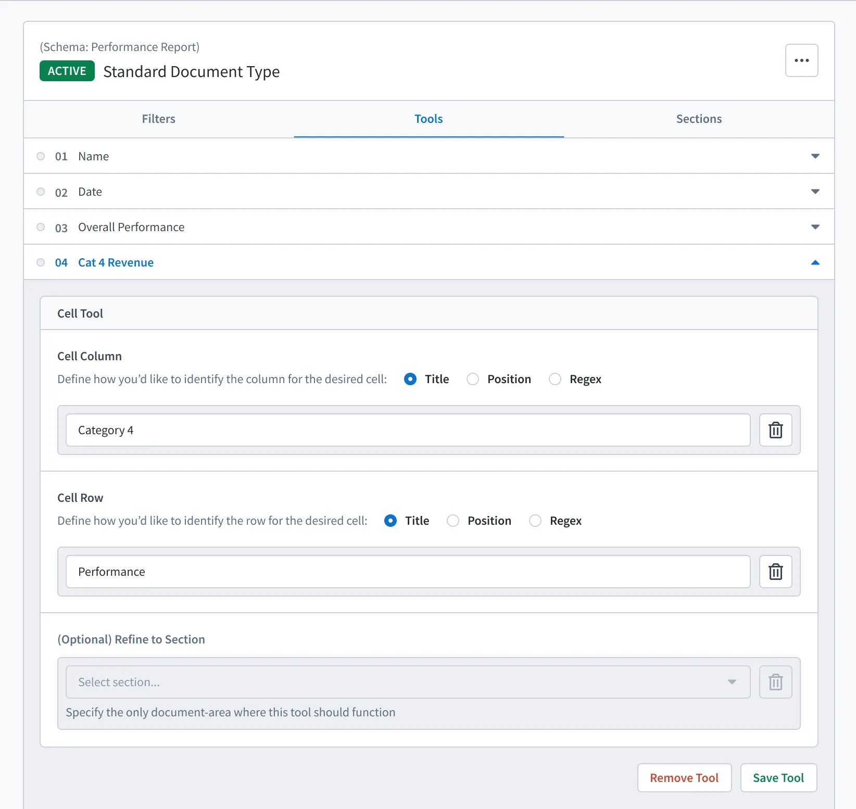Choose Regex option for Cell Row
856x809 pixels.
(535, 521)
